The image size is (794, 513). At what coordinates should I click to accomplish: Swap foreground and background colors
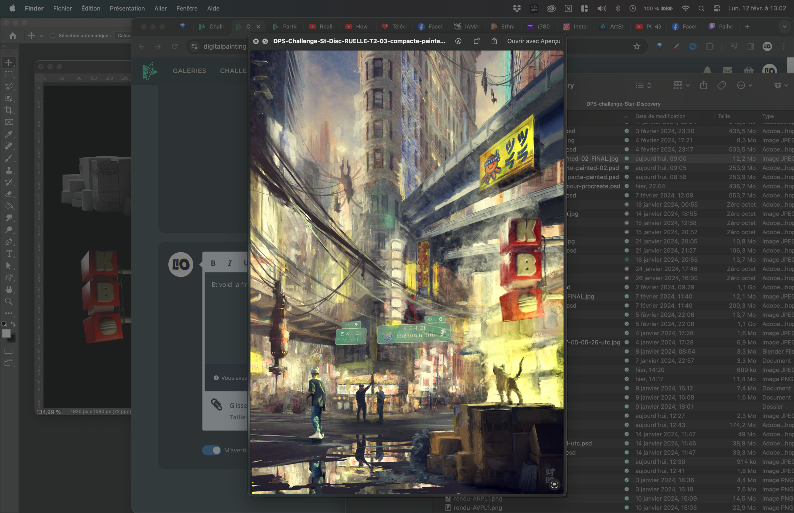[13, 324]
